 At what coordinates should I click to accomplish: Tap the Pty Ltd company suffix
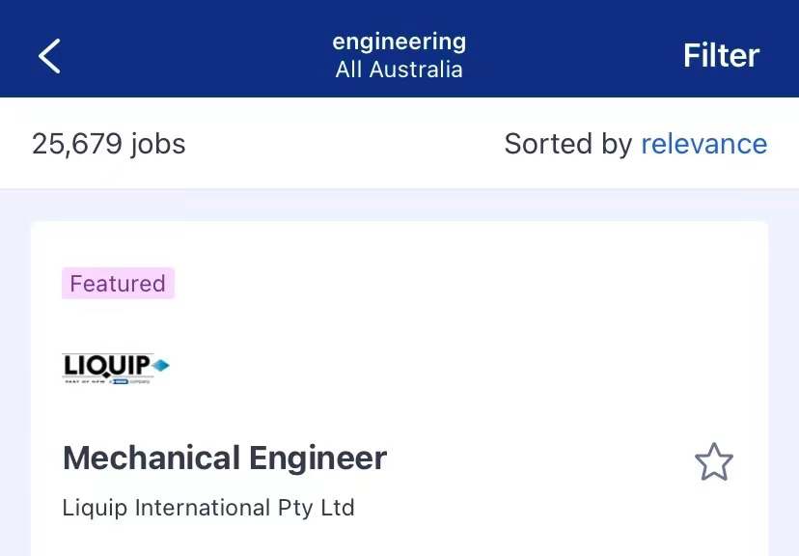click(x=316, y=508)
